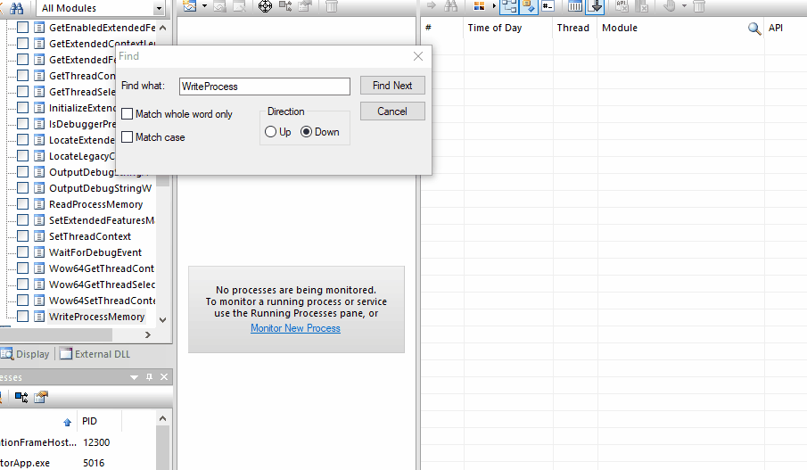
Task: Enable Match whole word only
Action: coord(128,114)
